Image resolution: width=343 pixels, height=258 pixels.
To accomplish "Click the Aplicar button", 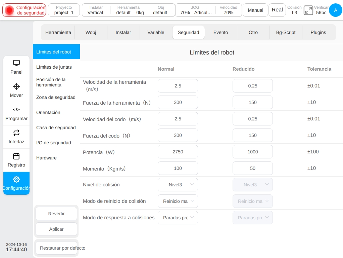I will [56, 229].
